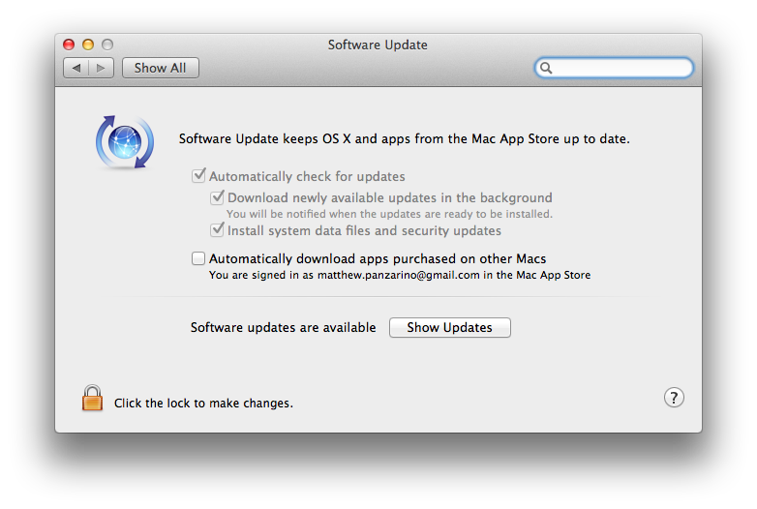Click the signed-in account email text
This screenshot has height=509, width=757.
point(398,275)
